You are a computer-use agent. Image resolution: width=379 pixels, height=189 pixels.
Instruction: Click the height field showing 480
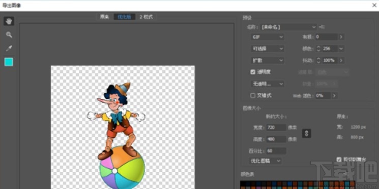click(276, 139)
